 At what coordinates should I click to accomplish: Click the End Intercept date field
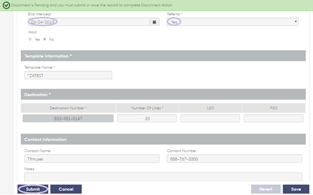pos(89,22)
